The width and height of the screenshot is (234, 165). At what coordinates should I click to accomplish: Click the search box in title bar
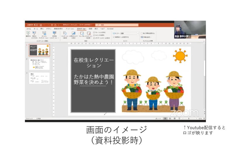click(117, 25)
